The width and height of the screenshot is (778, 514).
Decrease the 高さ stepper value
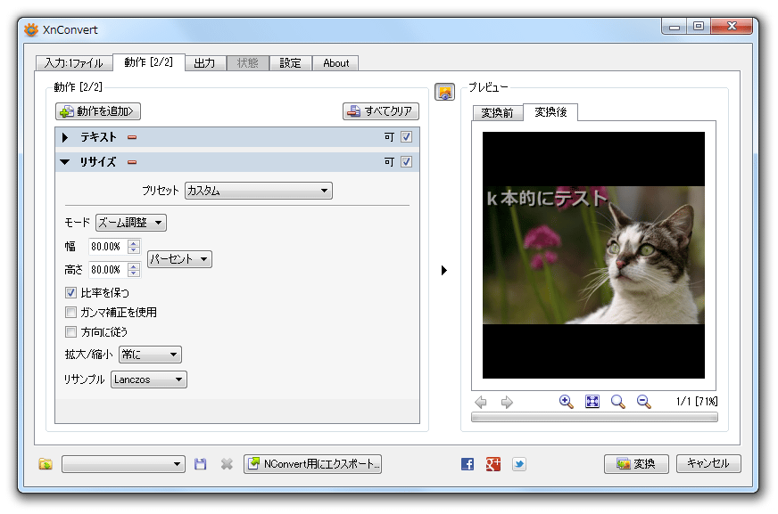134,273
